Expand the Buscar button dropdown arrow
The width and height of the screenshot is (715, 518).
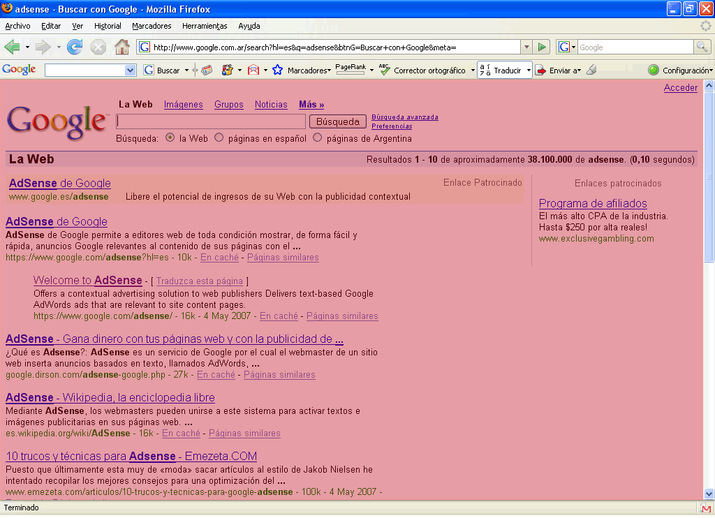186,71
